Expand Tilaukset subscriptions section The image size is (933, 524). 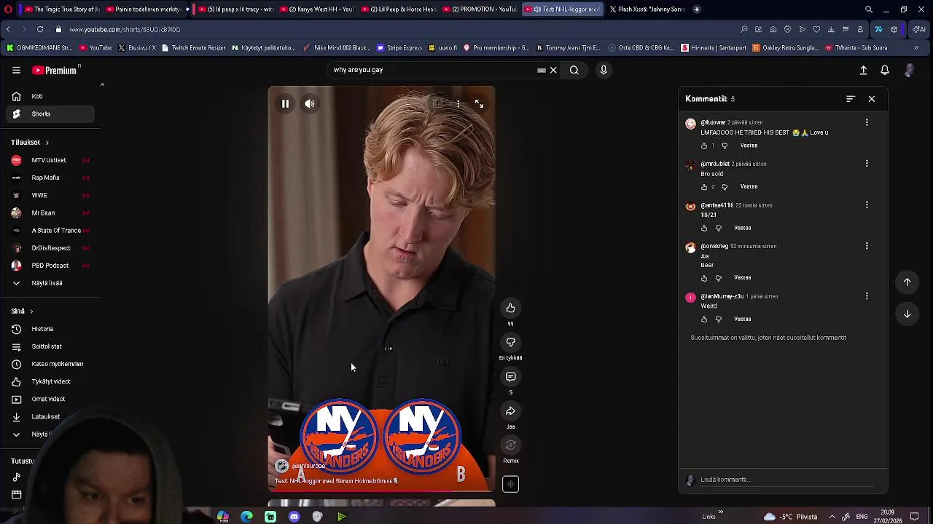coord(30,143)
